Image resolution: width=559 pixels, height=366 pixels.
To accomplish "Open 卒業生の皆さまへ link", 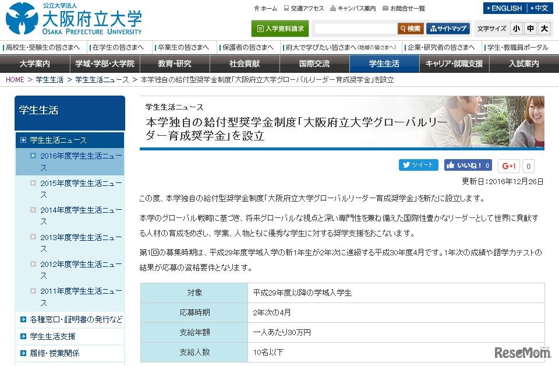I will click(183, 47).
